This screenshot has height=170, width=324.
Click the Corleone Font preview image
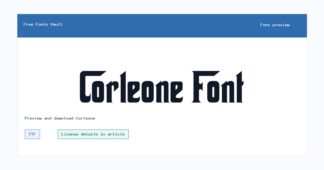pos(162,87)
